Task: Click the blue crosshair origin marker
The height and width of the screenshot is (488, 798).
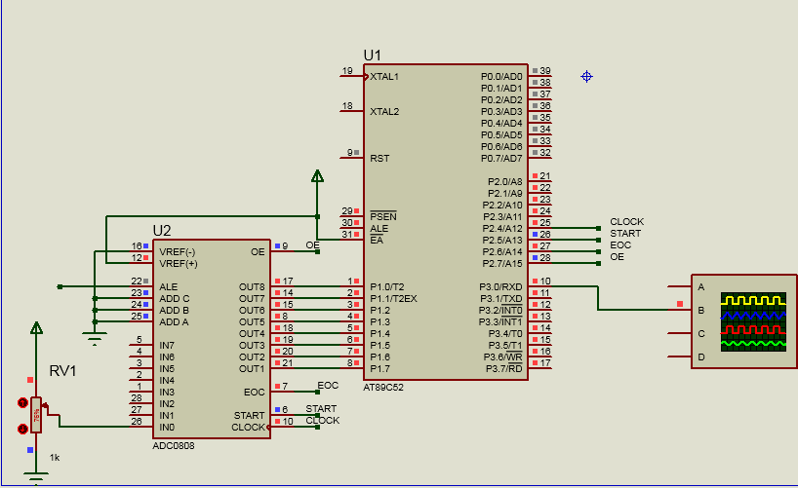Action: 586,76
